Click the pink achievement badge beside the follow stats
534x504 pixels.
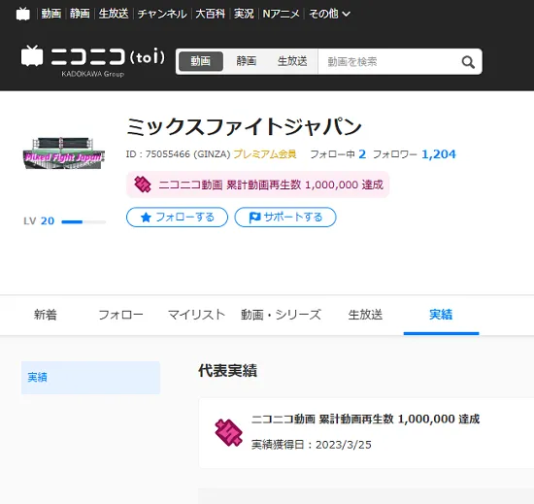[x=143, y=185]
